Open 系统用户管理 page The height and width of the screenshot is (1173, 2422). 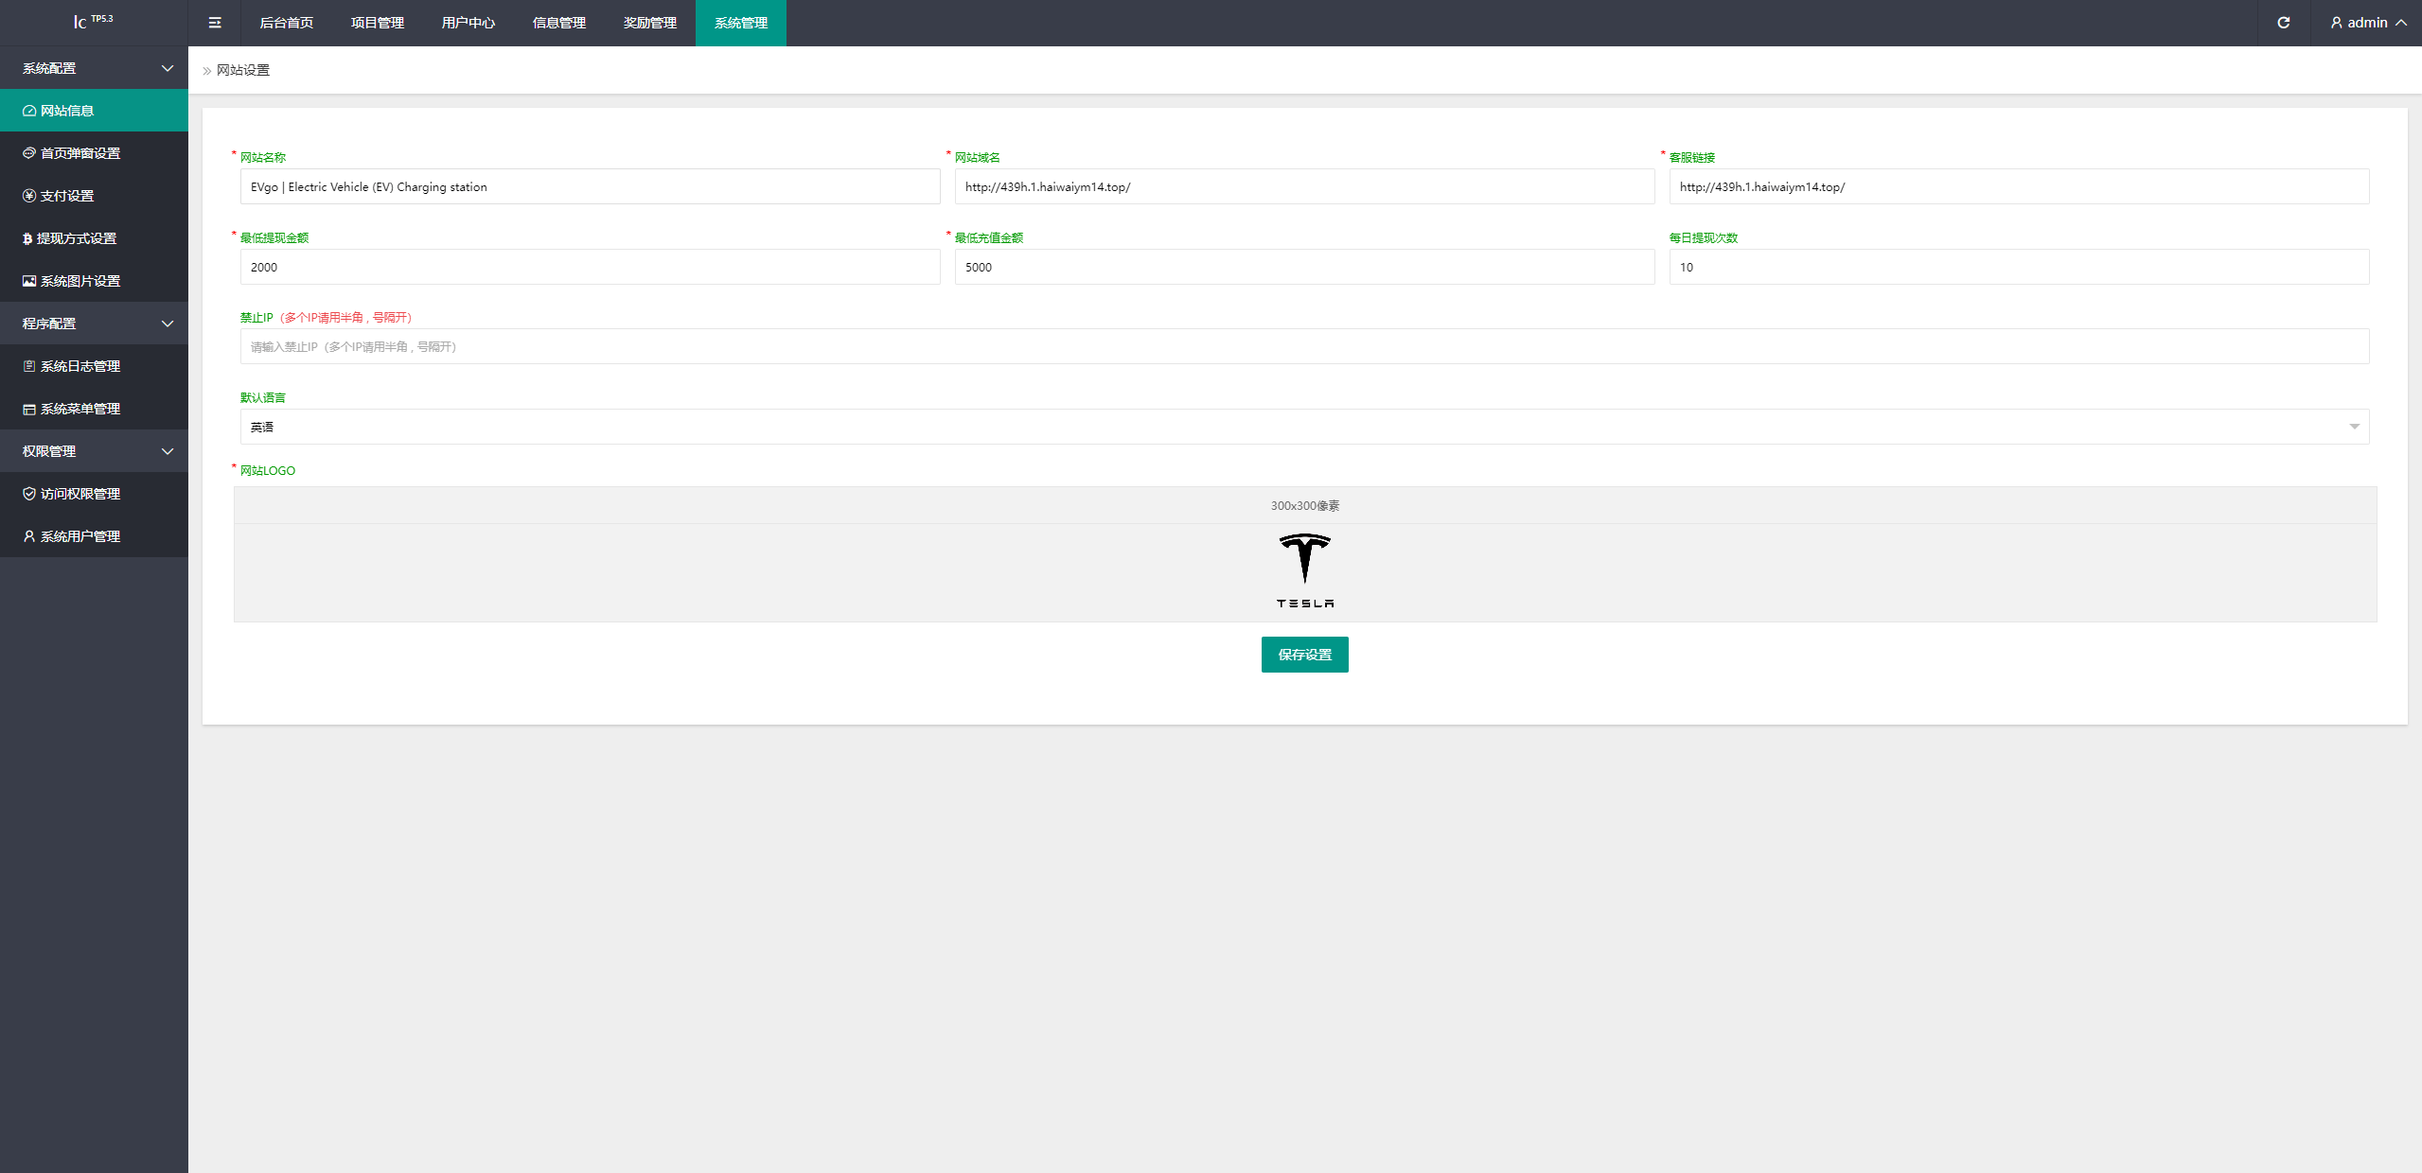pyautogui.click(x=94, y=536)
